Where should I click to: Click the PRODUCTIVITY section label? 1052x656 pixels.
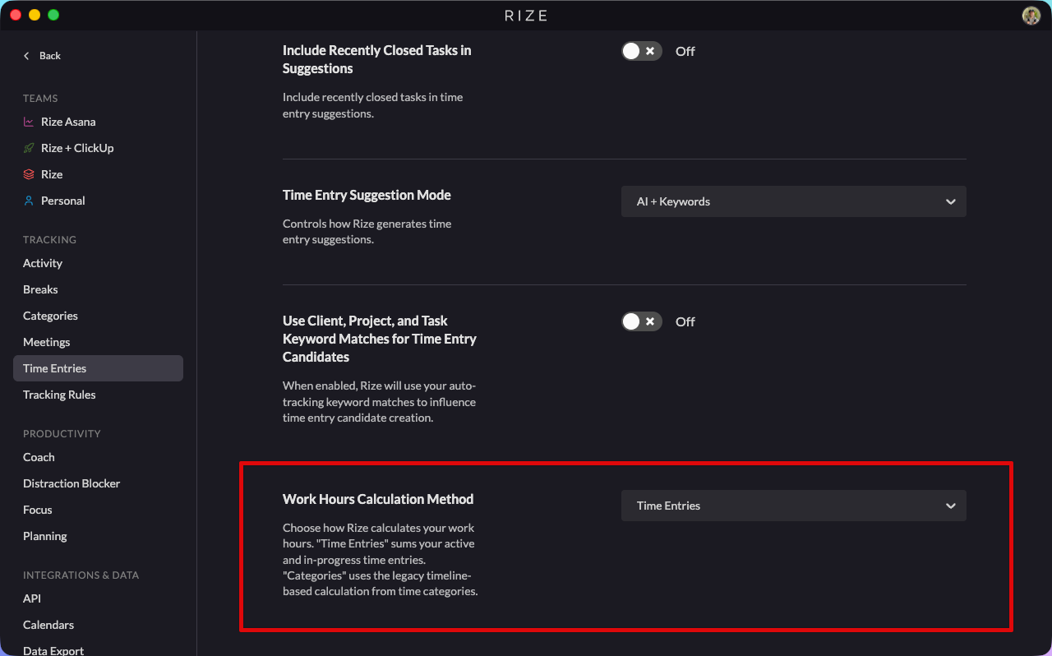62,434
